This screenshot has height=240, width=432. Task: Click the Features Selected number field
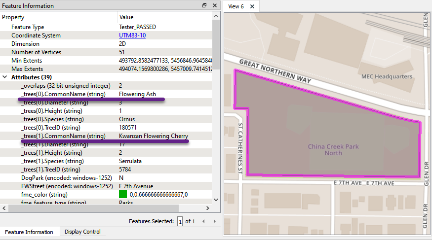click(180, 221)
